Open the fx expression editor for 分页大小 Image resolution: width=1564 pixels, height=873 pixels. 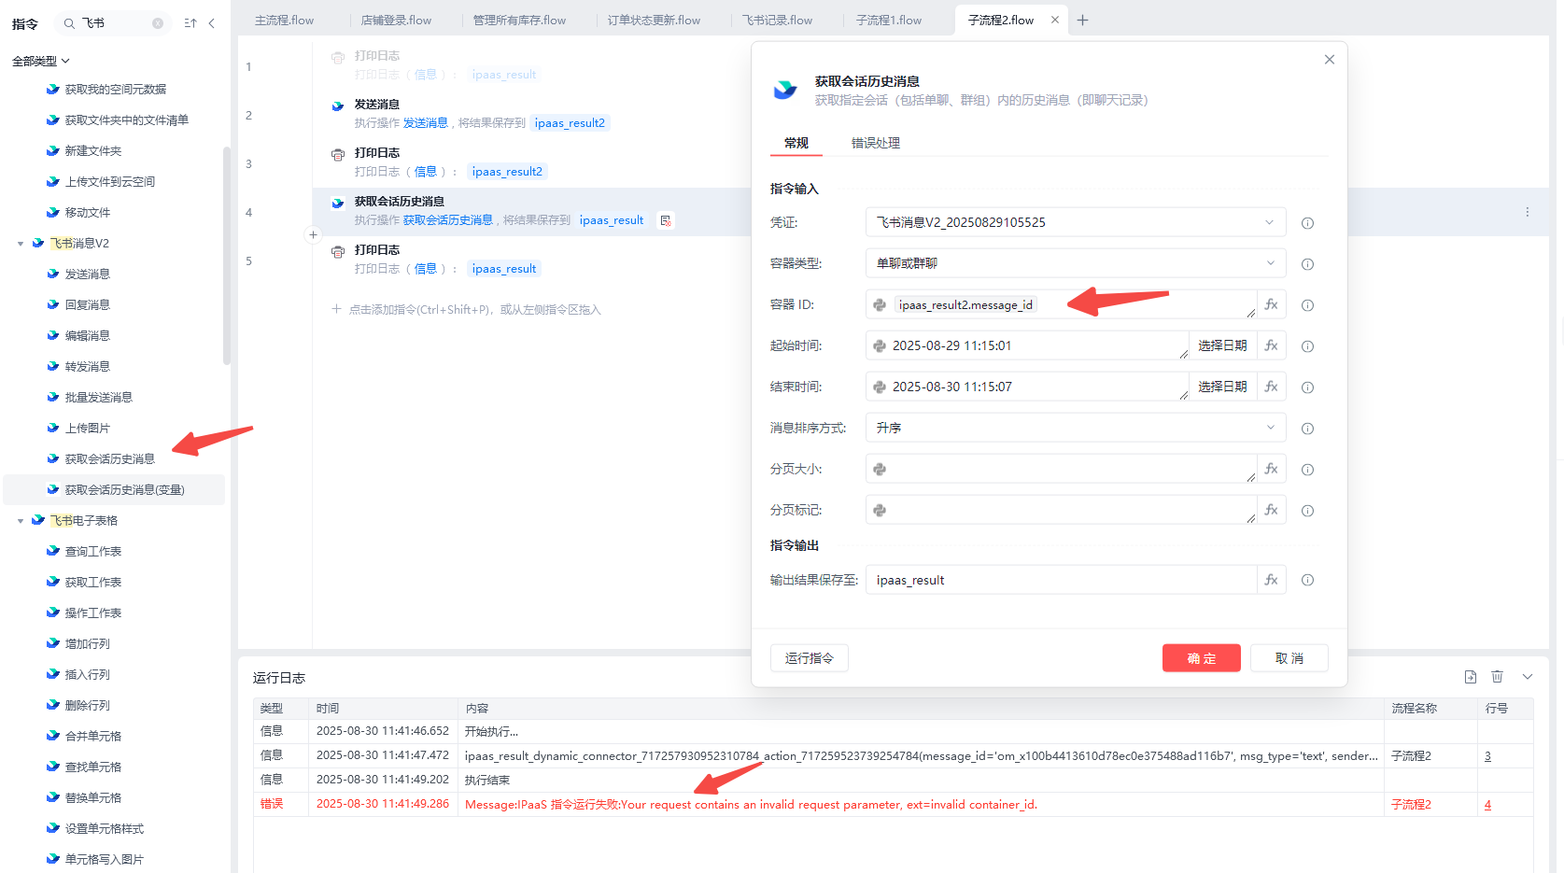tap(1272, 469)
